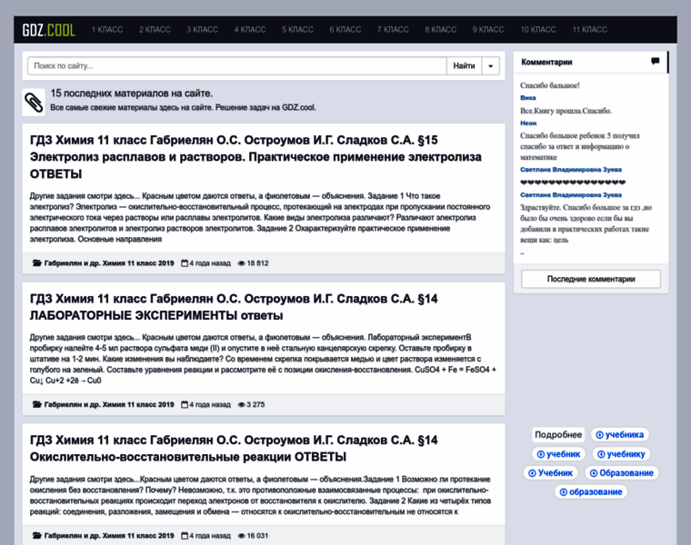Image resolution: width=691 pixels, height=545 pixels.
Task: Click the paperclip icon beside latest materials
Action: click(x=34, y=103)
